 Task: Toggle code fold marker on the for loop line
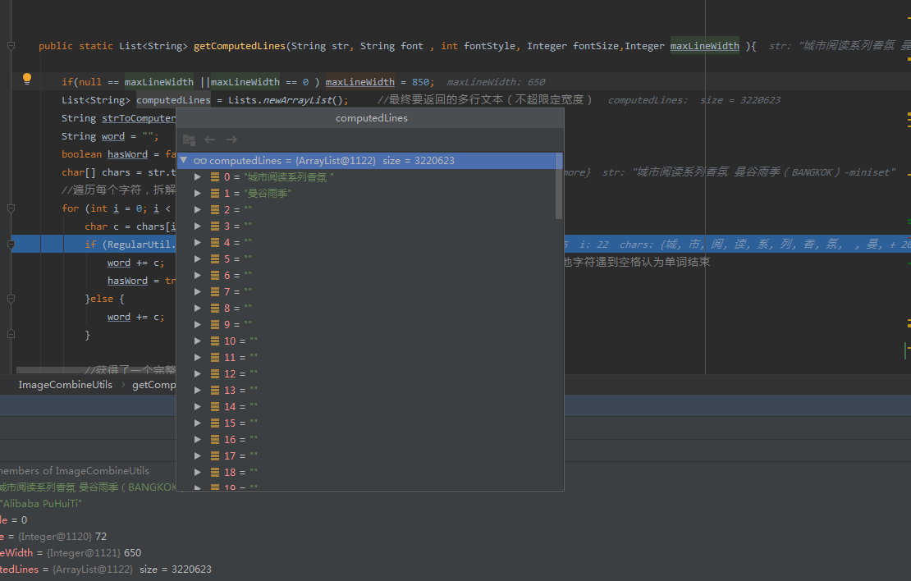point(11,208)
